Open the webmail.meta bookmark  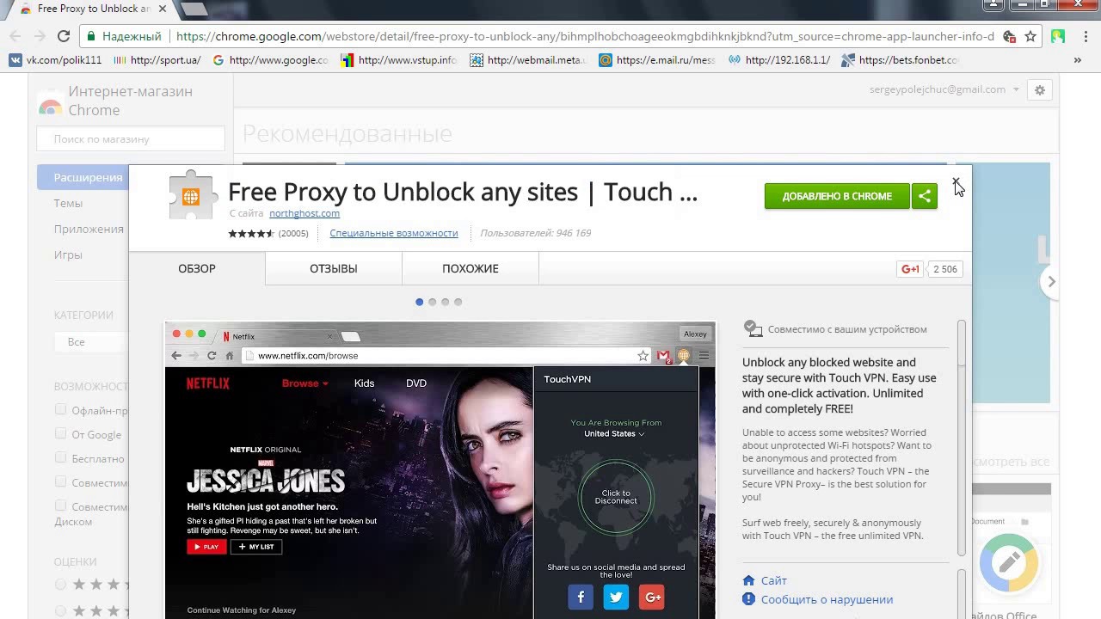coord(528,60)
